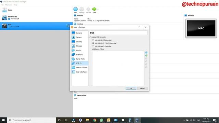Click the System section header in details
219x123 pixels.
coord(80,24)
